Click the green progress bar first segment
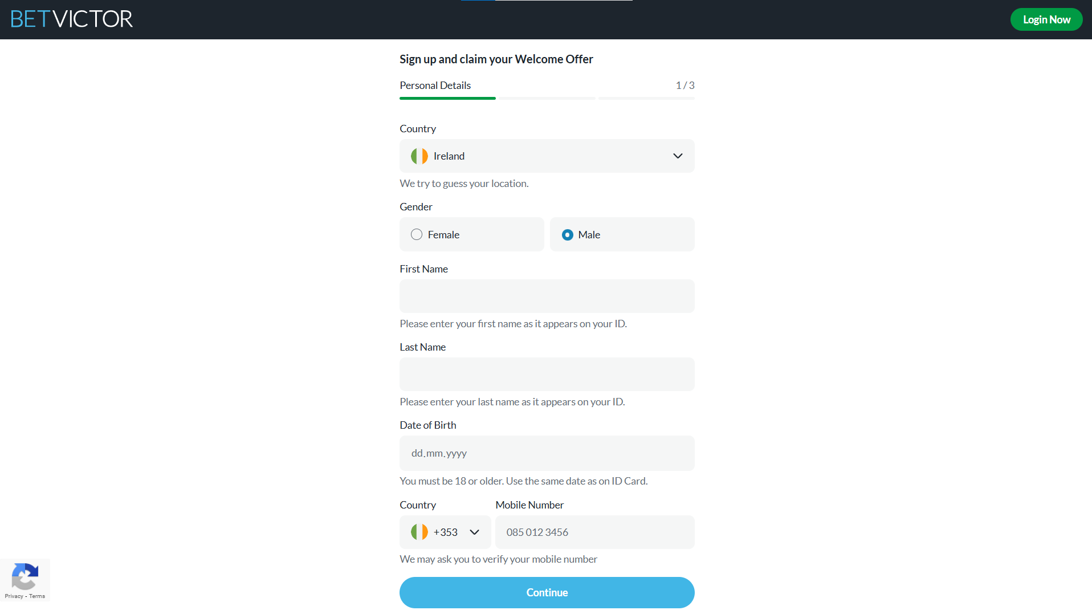This screenshot has height=610, width=1092. pyautogui.click(x=447, y=99)
